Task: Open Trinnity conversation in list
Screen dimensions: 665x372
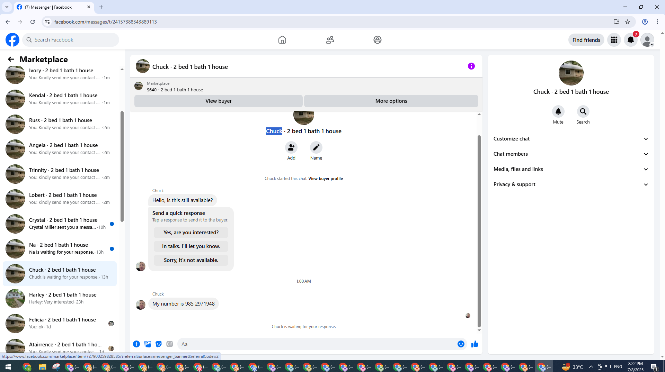Action: point(60,174)
